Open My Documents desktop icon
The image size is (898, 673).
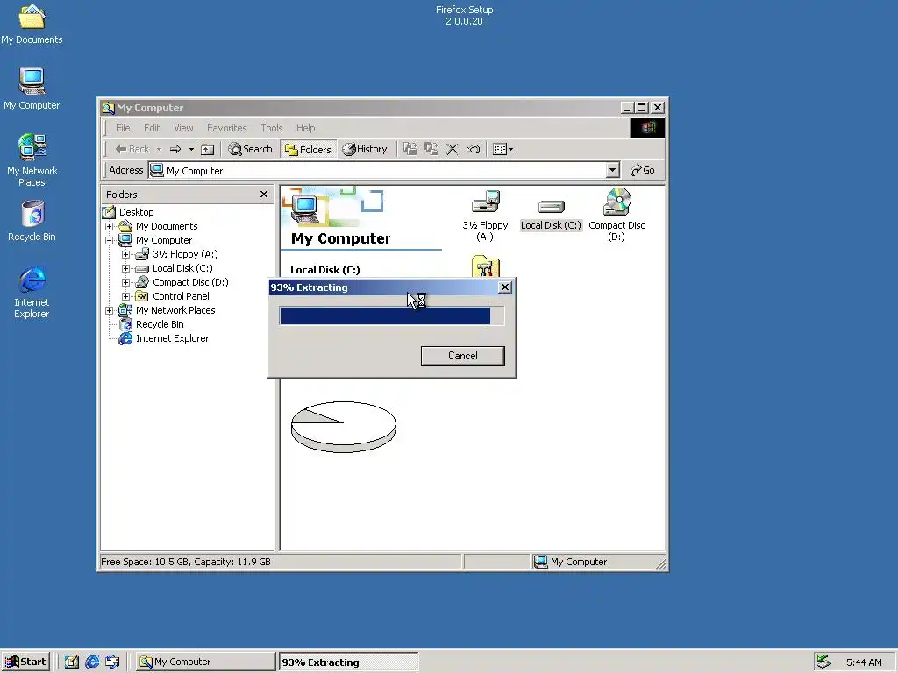tap(32, 24)
